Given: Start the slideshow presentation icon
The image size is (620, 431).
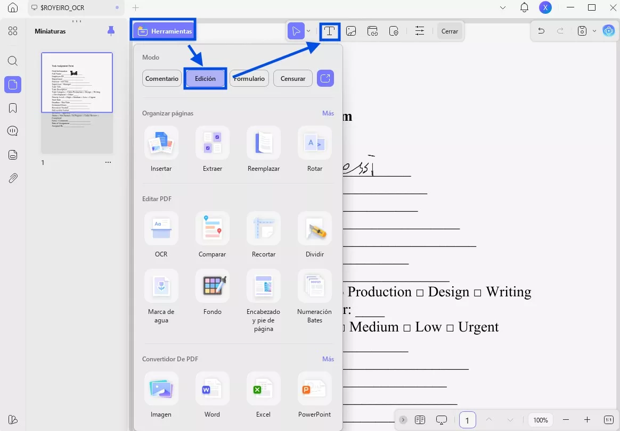Looking at the screenshot, I should [x=441, y=420].
